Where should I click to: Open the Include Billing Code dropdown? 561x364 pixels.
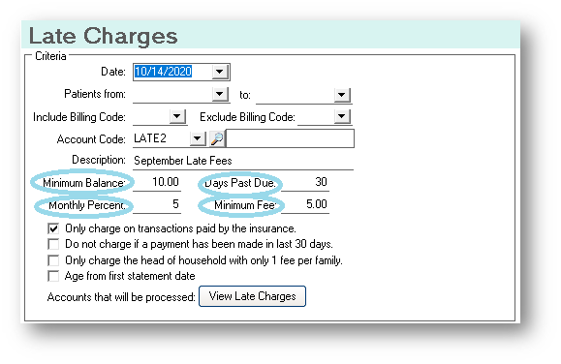[x=177, y=116]
